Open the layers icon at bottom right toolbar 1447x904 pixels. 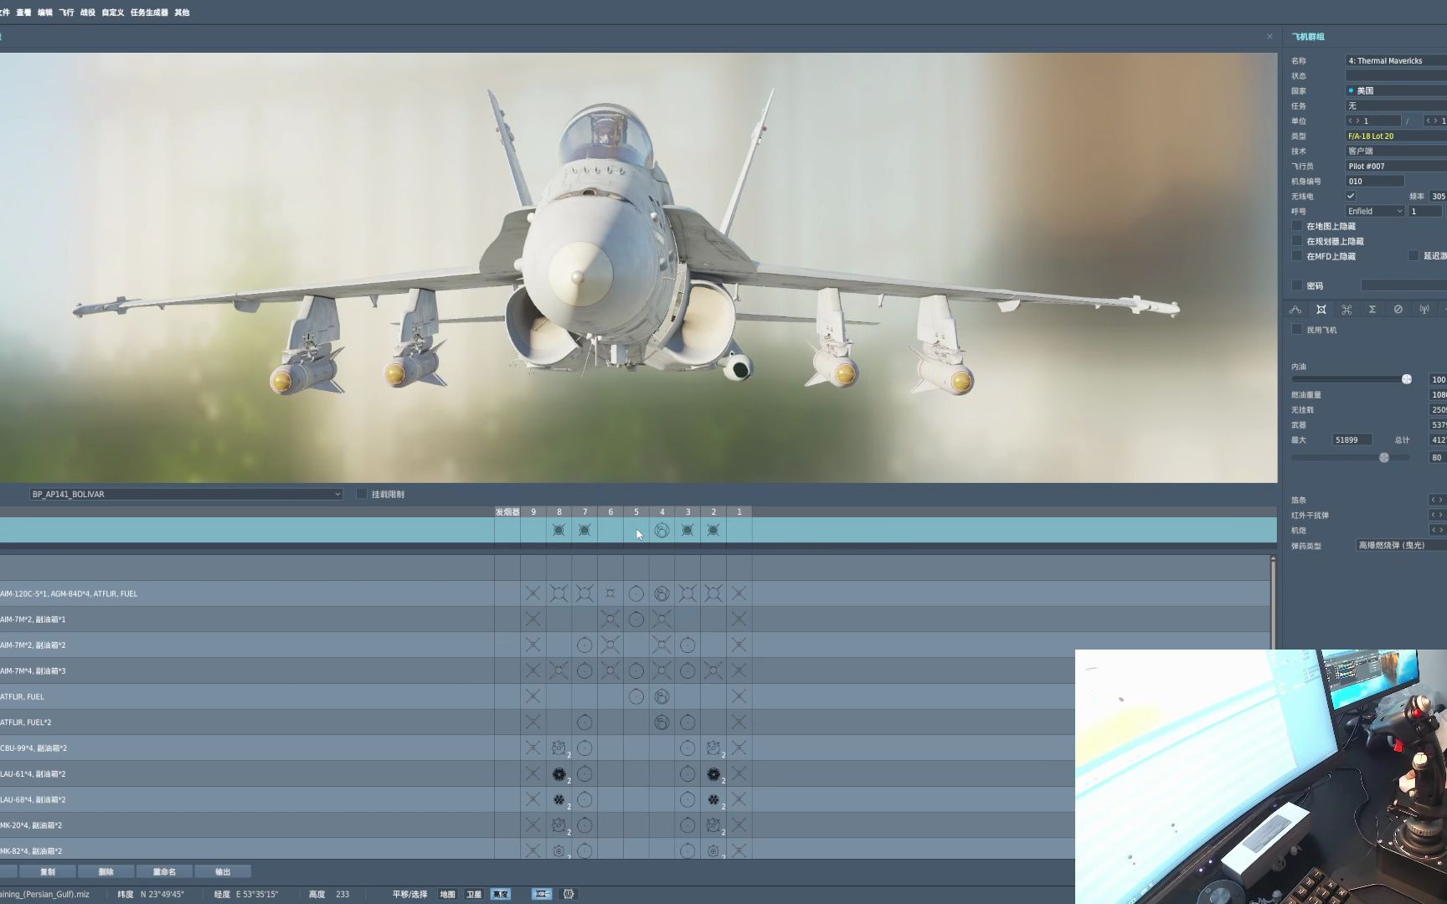tap(569, 894)
